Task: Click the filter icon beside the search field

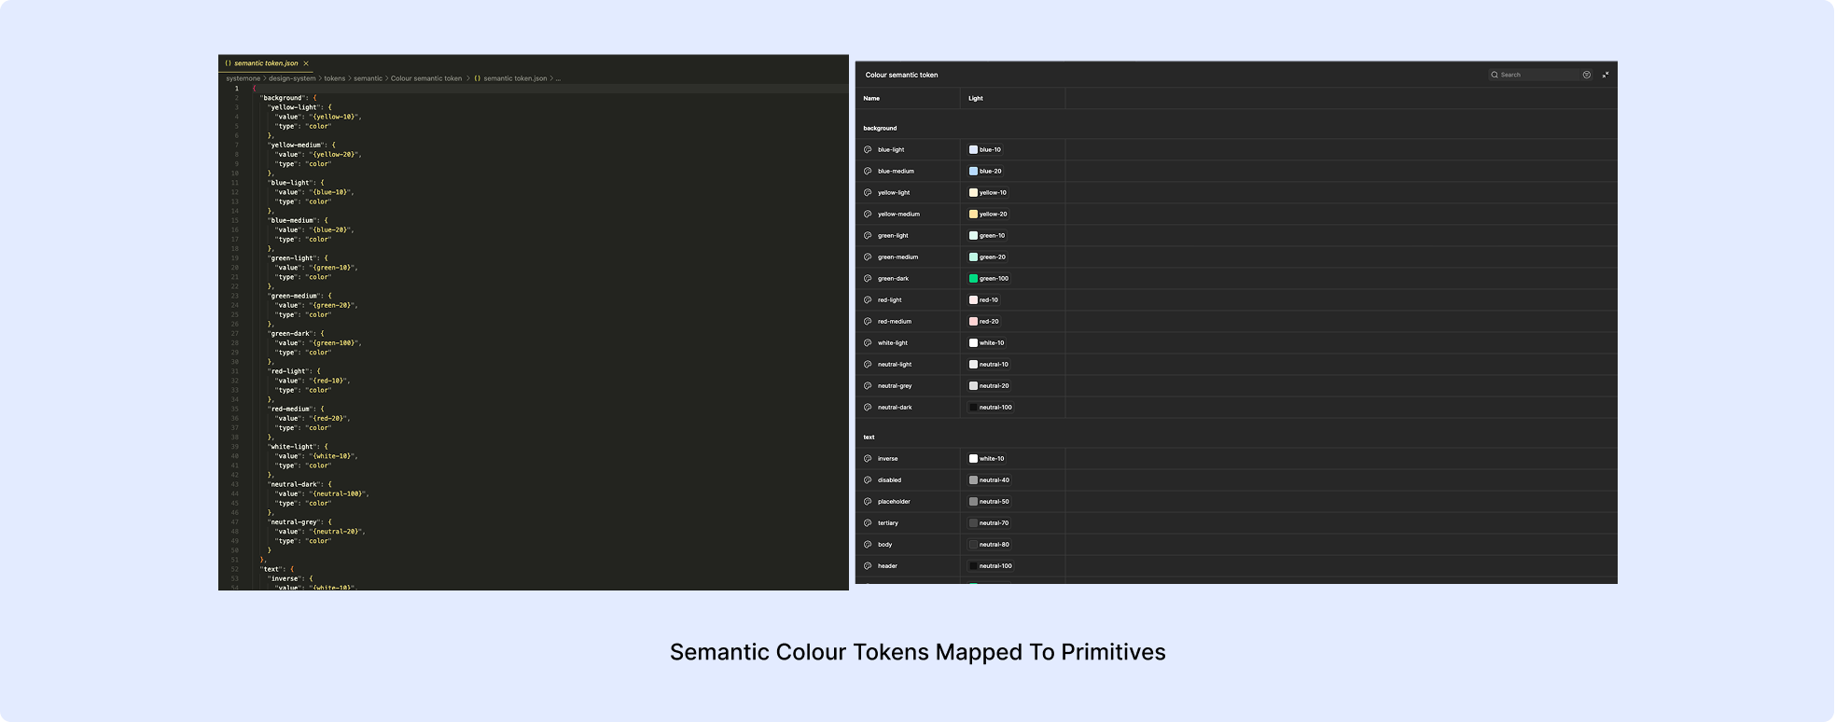Action: 1586,75
